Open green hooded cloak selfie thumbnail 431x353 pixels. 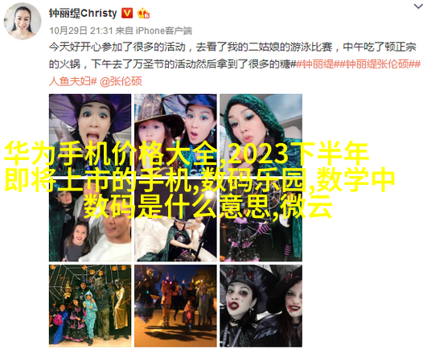[x=261, y=135]
